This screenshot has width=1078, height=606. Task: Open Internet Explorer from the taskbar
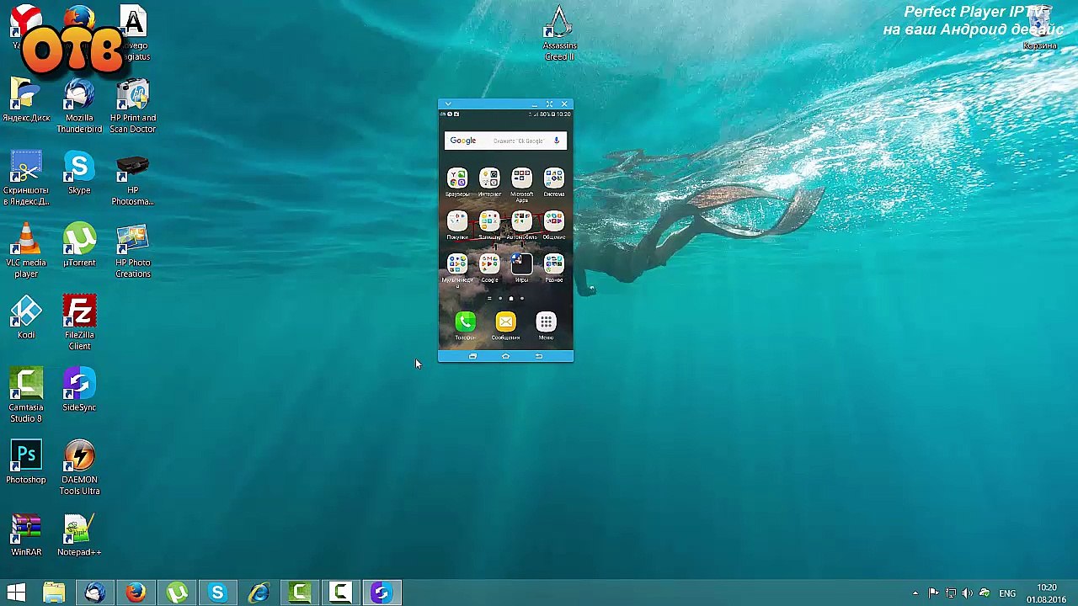point(259,593)
